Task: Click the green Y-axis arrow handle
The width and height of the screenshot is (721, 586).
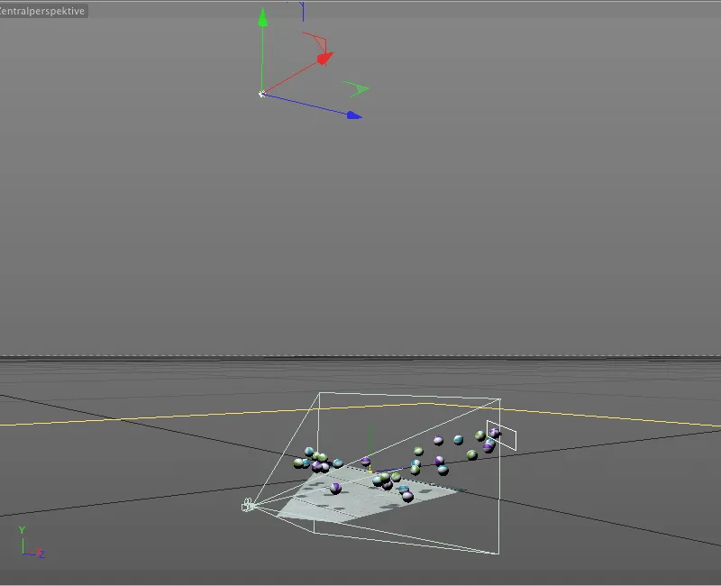Action: click(262, 17)
